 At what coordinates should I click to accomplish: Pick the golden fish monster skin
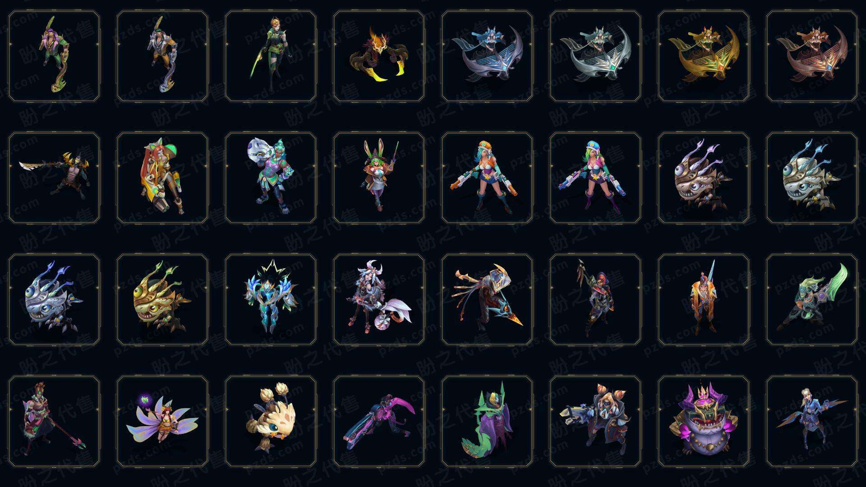tap(162, 299)
